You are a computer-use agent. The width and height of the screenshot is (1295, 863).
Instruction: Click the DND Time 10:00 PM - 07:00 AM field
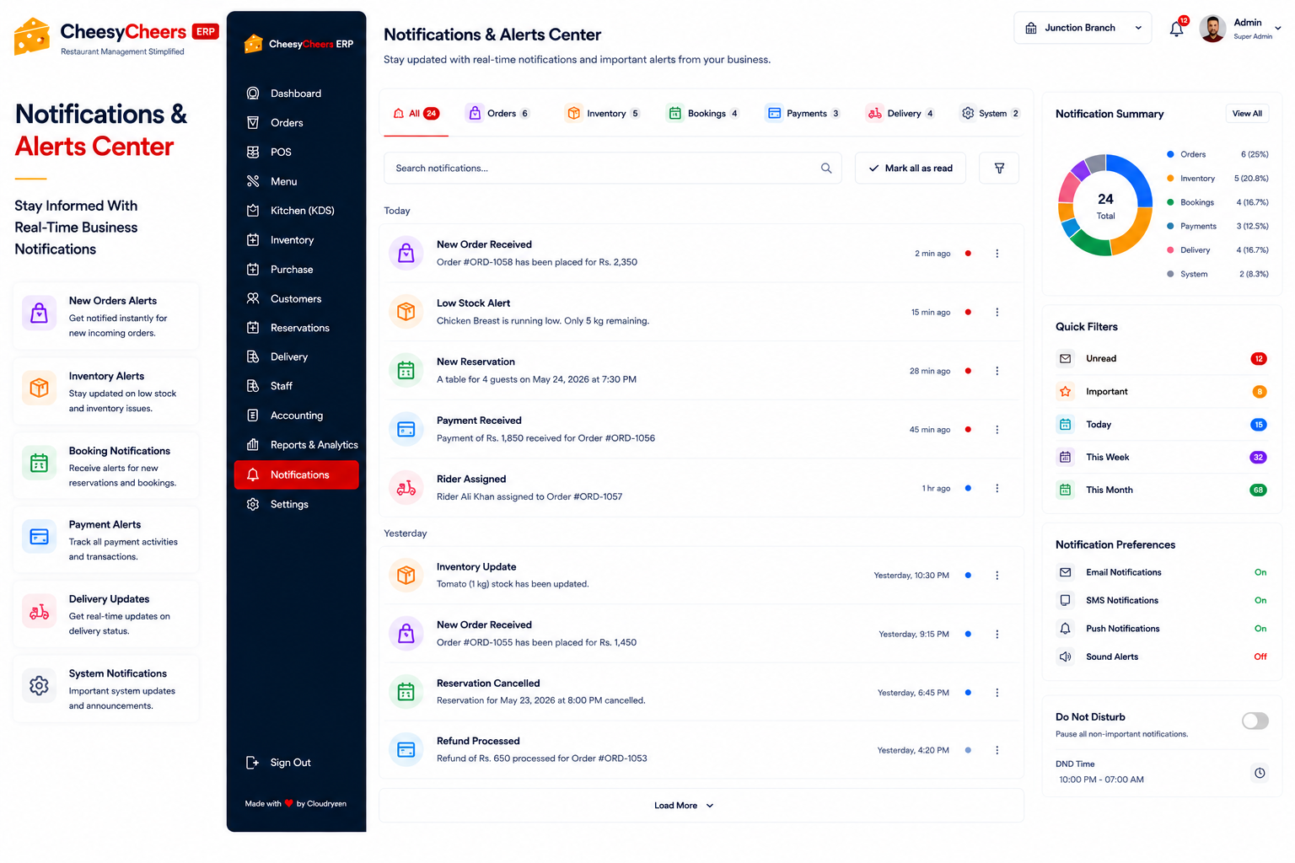coord(1163,772)
